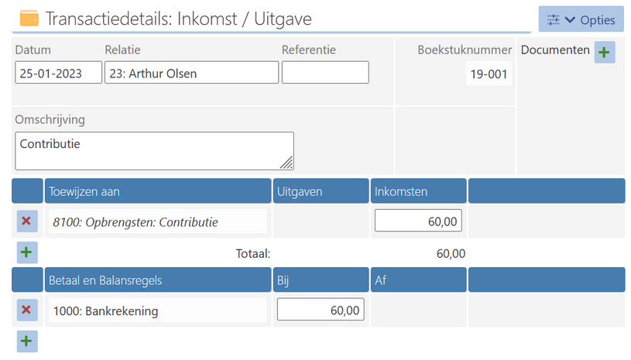Click the Boekstuknummer value 19-001
This screenshot has height=360, width=631.
[x=489, y=74]
